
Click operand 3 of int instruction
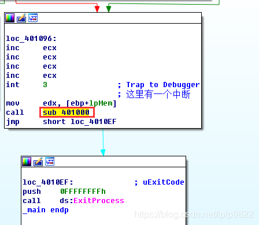pyautogui.click(x=45, y=85)
